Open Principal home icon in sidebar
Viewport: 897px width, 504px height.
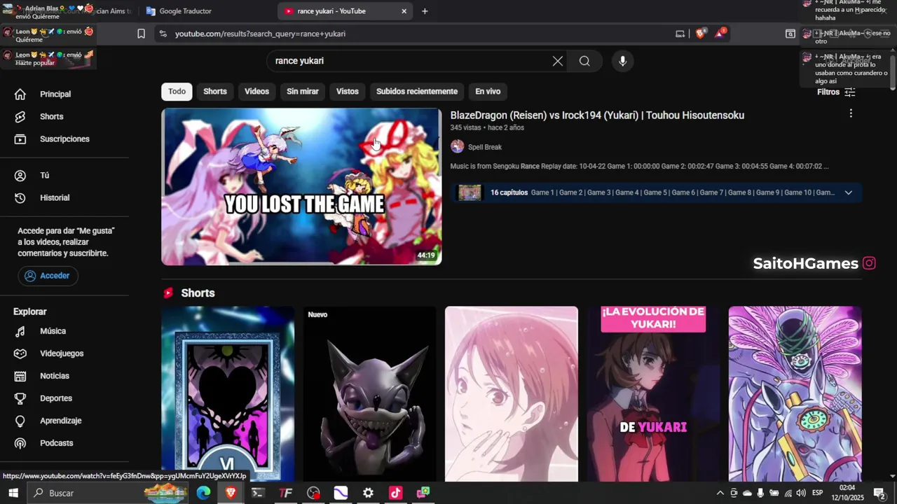[x=20, y=94]
